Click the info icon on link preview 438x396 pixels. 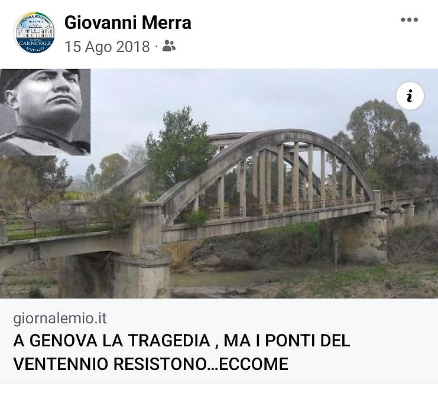410,96
